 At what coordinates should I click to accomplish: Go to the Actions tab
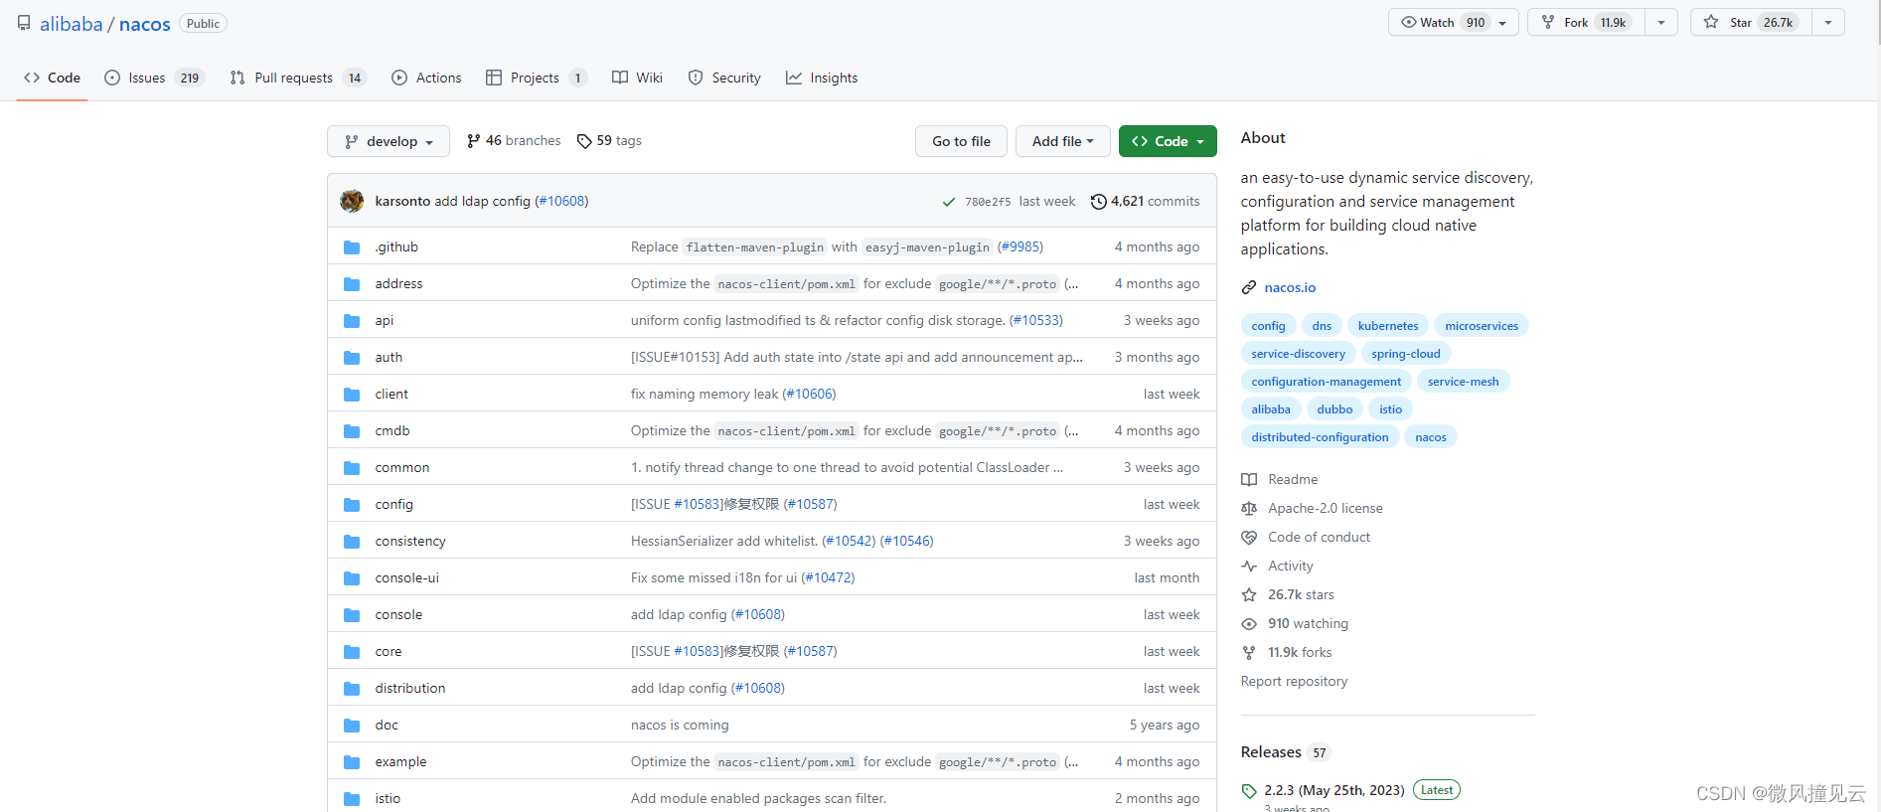click(x=426, y=78)
